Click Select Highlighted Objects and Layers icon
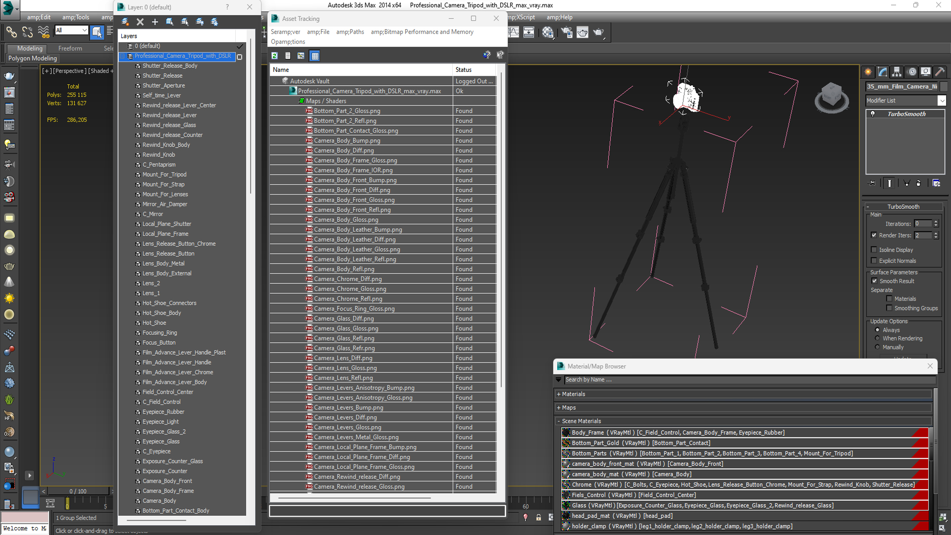The height and width of the screenshot is (535, 951). click(x=170, y=22)
